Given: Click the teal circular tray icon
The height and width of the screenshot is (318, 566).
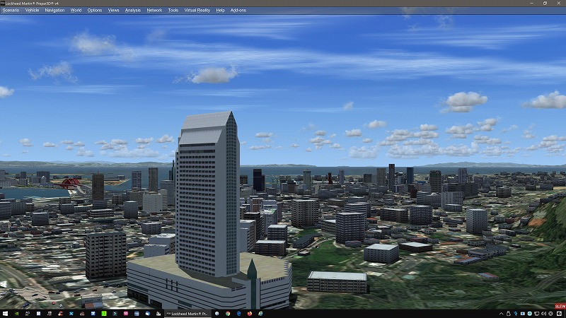Looking at the screenshot, I should tap(529, 314).
